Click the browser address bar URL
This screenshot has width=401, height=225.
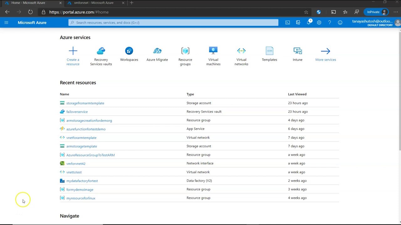79,12
